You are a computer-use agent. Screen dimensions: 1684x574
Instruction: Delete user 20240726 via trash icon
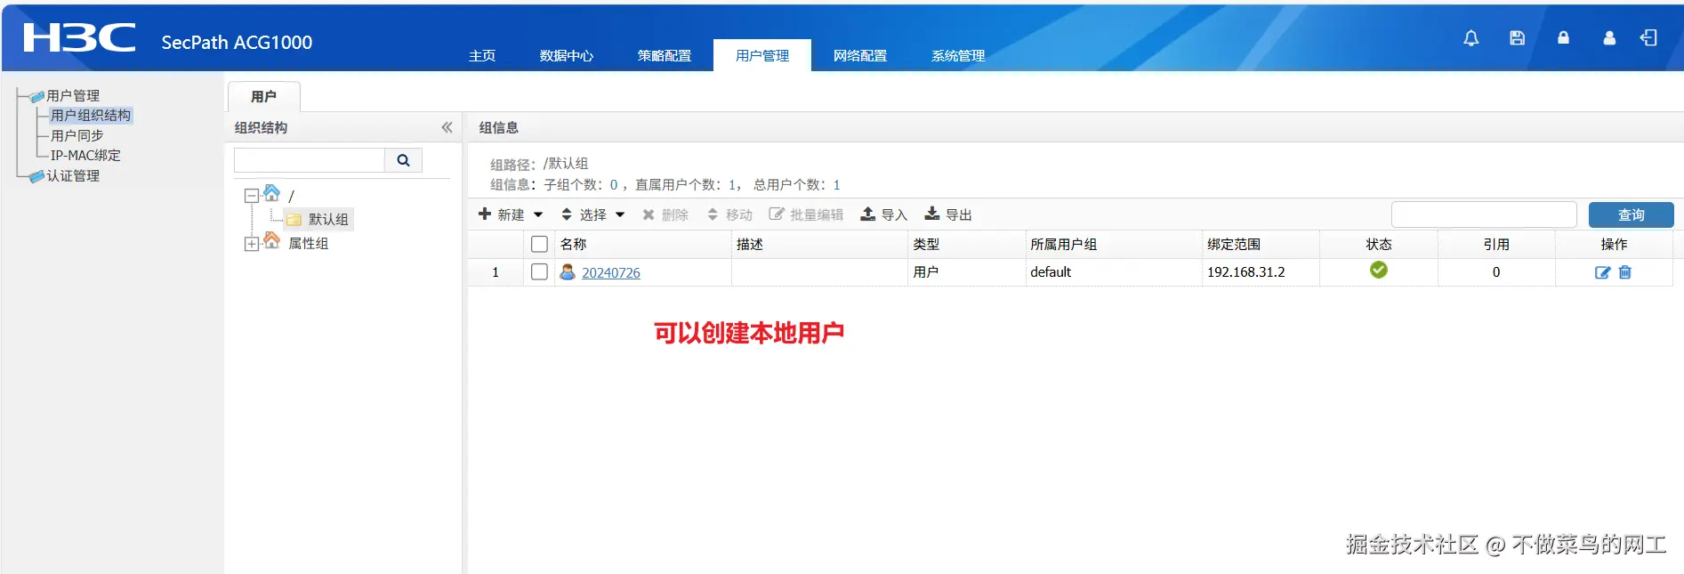click(x=1625, y=272)
